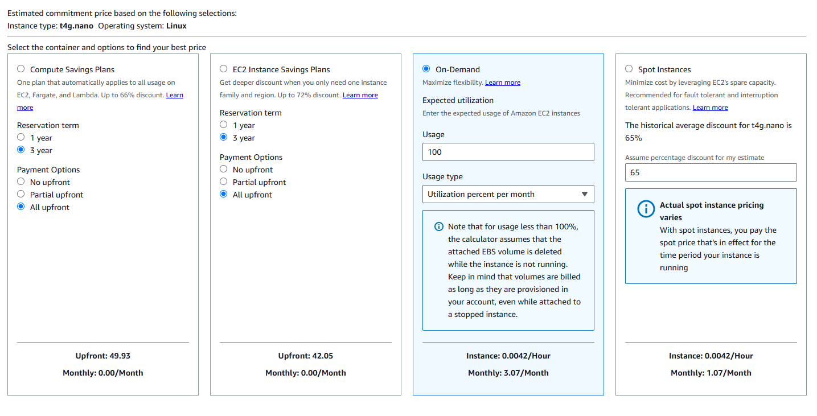
Task: Click the 'Expected utilization' heading
Action: tap(458, 100)
